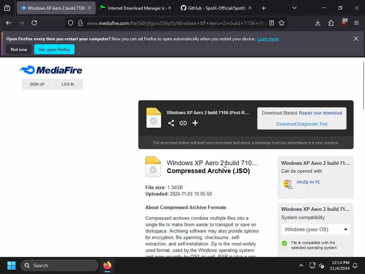
Task: Share the file via share icon
Action: [171, 123]
